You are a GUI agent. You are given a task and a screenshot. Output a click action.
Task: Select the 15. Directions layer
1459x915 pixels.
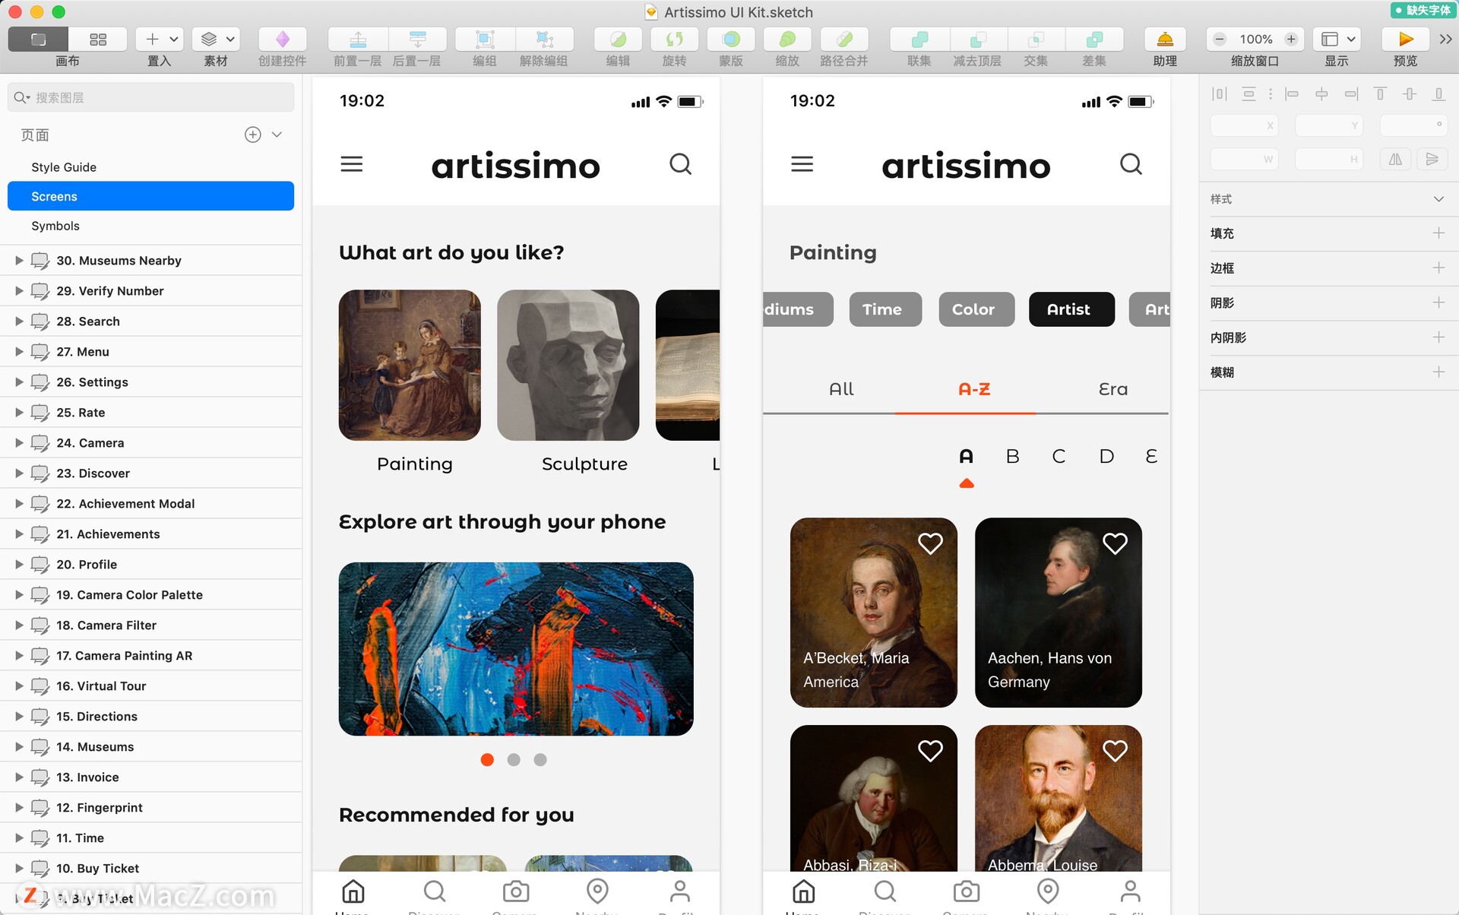(x=150, y=716)
